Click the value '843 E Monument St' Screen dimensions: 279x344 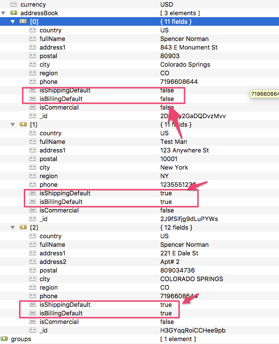pos(189,47)
